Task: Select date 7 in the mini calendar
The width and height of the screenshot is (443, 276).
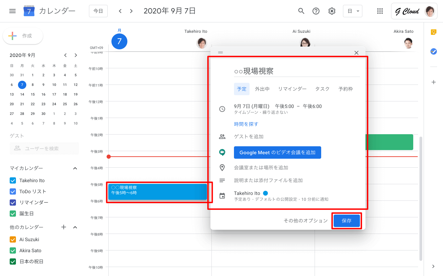Action: 22,85
